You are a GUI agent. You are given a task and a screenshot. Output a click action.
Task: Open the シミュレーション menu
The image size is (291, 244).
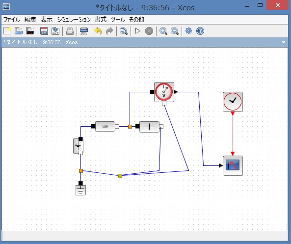pos(74,20)
